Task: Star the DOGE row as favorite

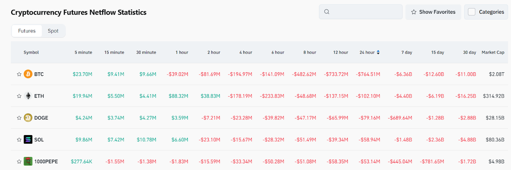Action: click(19, 118)
